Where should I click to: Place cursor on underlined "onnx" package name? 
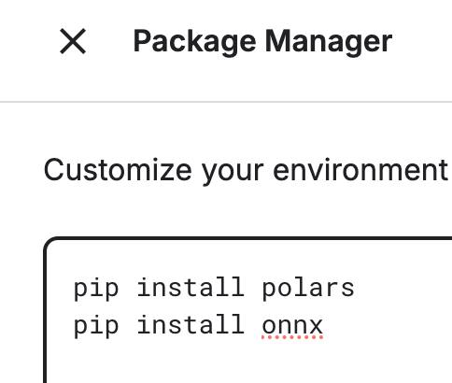point(292,326)
